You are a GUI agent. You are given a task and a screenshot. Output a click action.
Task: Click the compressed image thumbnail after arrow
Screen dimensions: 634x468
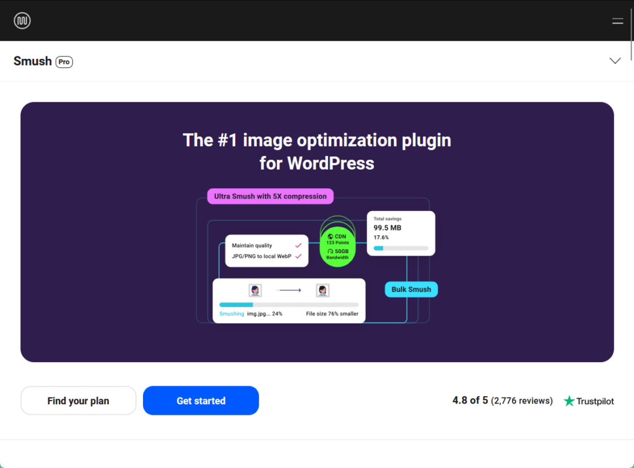(322, 290)
